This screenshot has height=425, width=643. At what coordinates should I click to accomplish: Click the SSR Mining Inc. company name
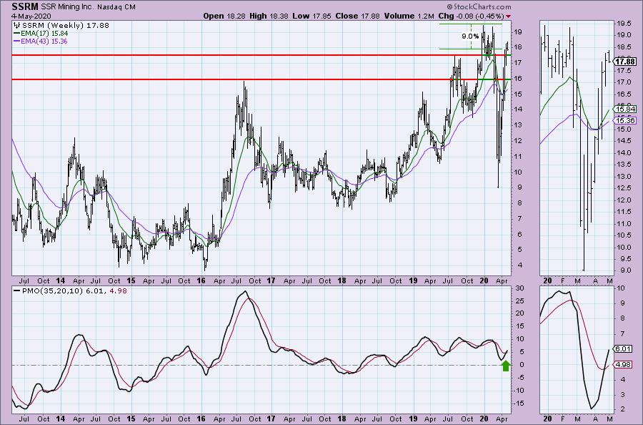(68, 7)
